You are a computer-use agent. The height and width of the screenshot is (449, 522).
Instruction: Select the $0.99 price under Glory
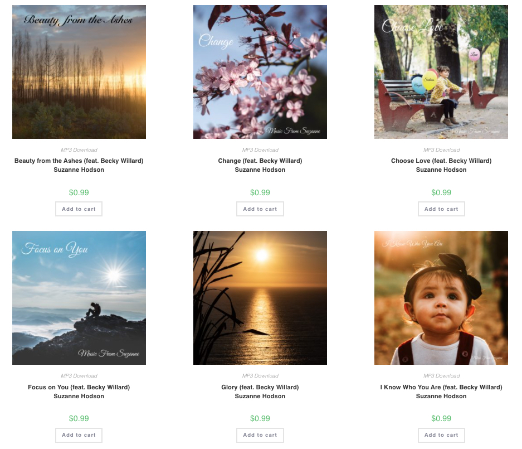coord(260,418)
